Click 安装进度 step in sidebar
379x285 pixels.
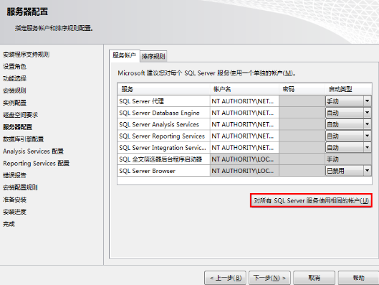tap(14, 212)
